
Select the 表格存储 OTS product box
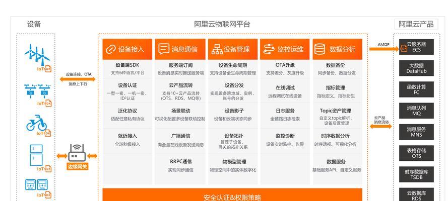[x=416, y=153]
